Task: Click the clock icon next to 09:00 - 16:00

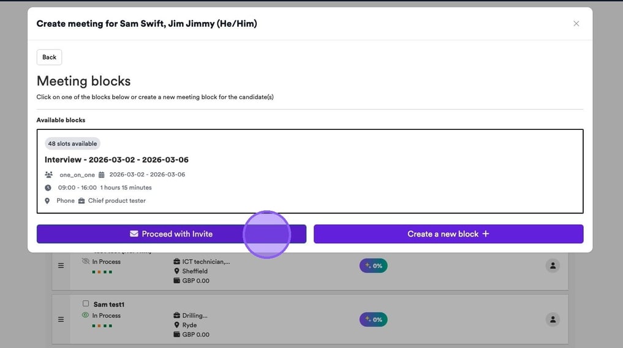Action: click(48, 188)
